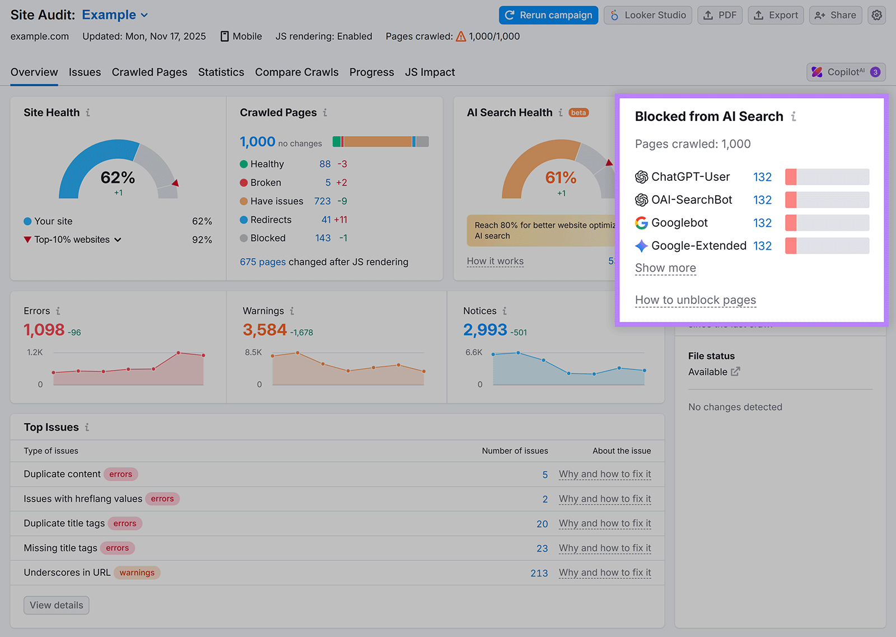Screen dimensions: 896x637
Task: Click the Google-Extended gem icon
Action: coord(641,245)
